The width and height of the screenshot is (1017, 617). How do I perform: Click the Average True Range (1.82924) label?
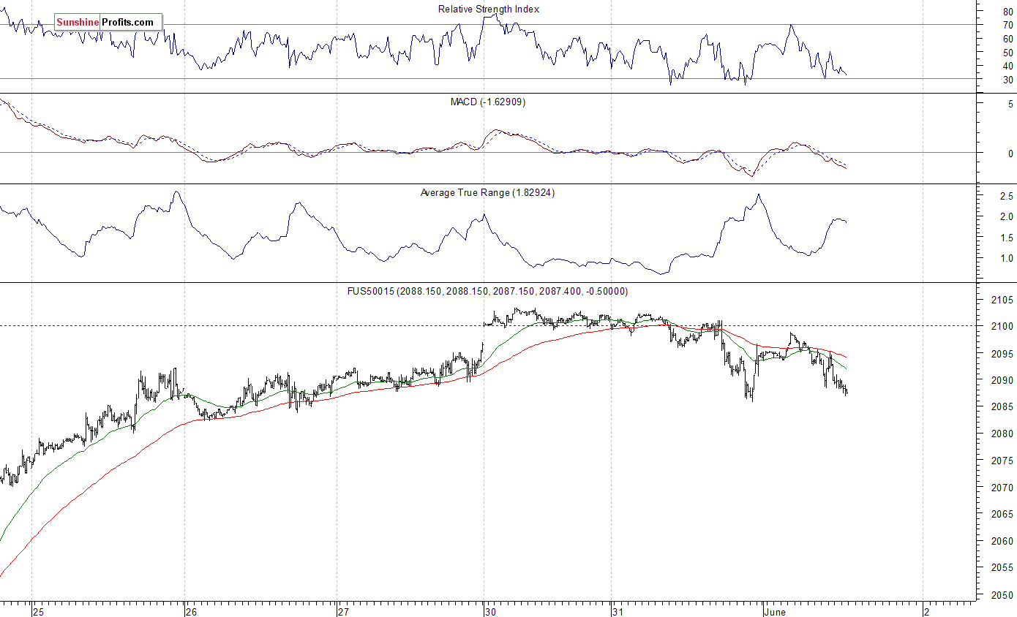488,193
